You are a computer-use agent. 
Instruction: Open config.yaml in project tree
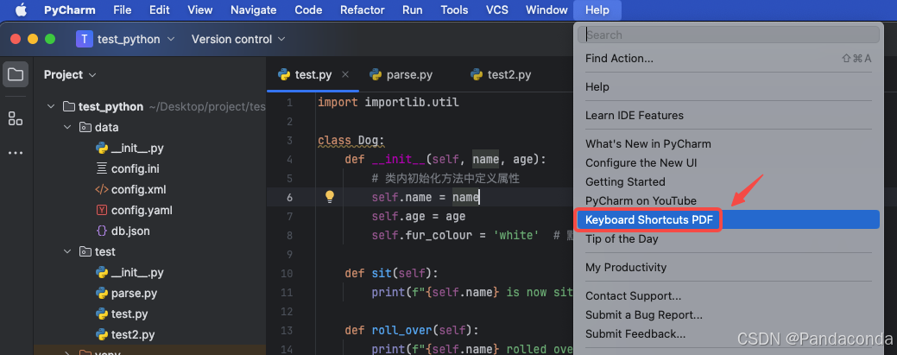pos(142,210)
